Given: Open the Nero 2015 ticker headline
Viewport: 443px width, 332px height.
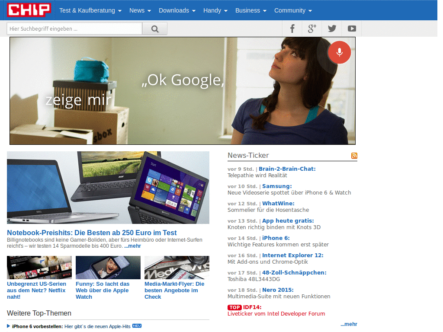Looking at the screenshot, I should click(x=278, y=290).
